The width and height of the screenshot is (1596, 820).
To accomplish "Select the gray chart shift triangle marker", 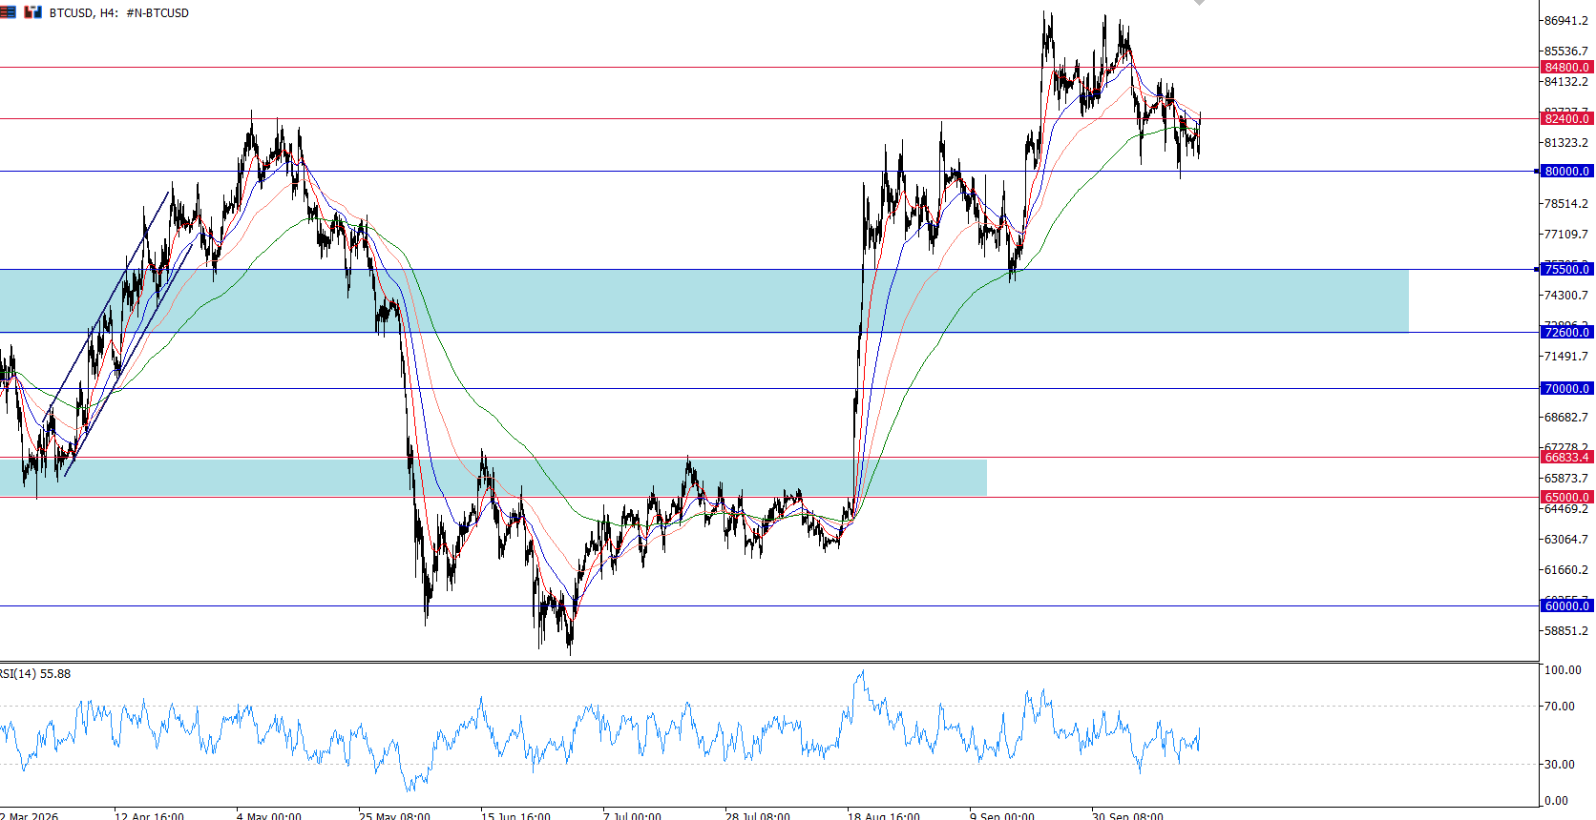I will (1199, 3).
